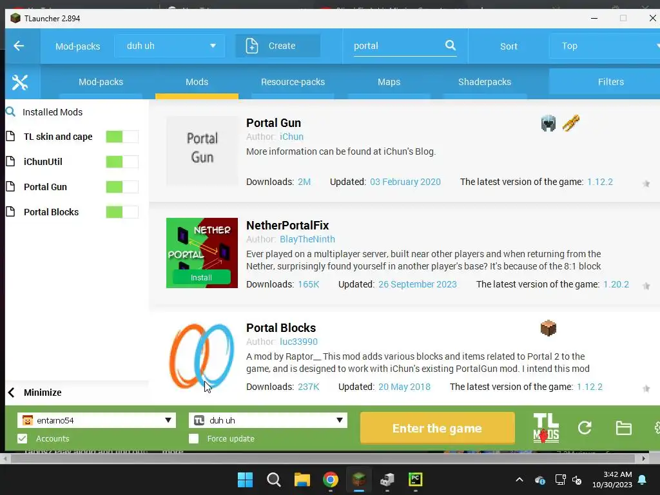
Task: Click the Minecraft block taskbar icon
Action: pos(358,480)
